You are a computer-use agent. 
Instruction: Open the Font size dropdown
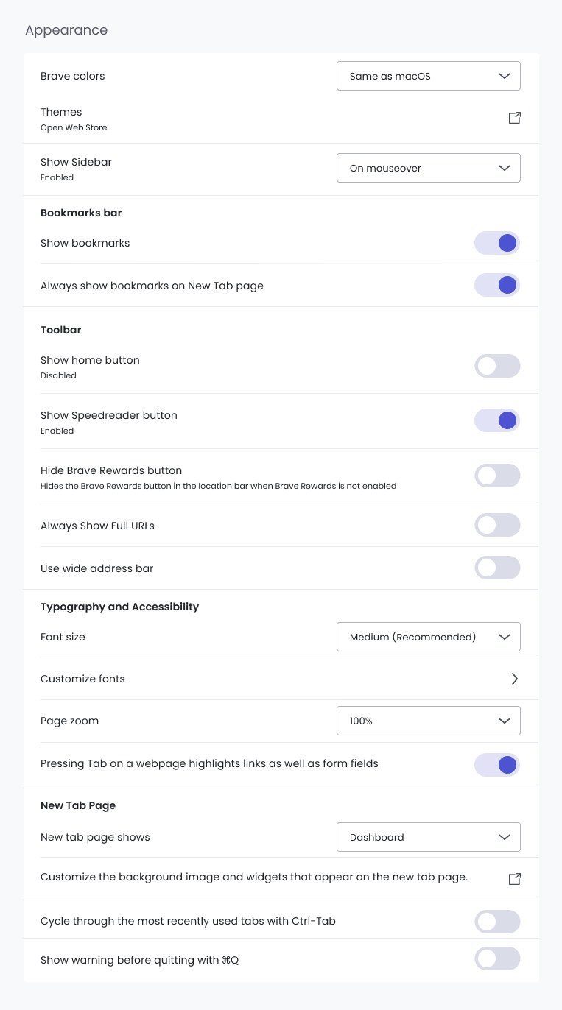pyautogui.click(x=428, y=637)
